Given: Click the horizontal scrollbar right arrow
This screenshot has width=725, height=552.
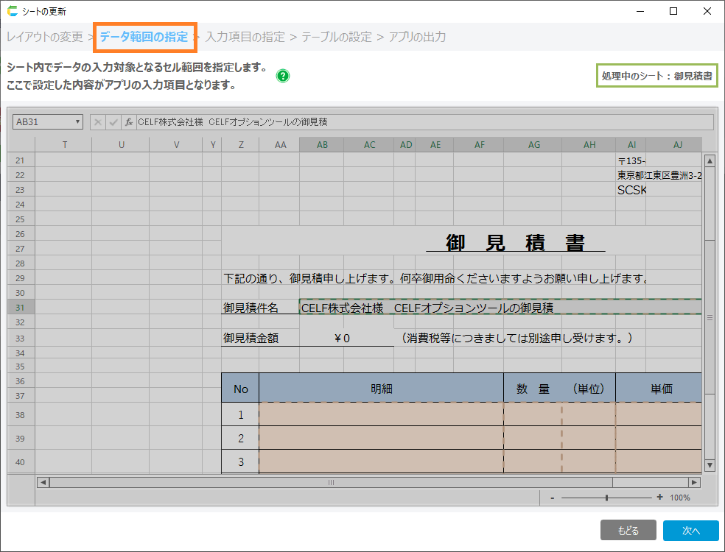Looking at the screenshot, I should [x=694, y=482].
